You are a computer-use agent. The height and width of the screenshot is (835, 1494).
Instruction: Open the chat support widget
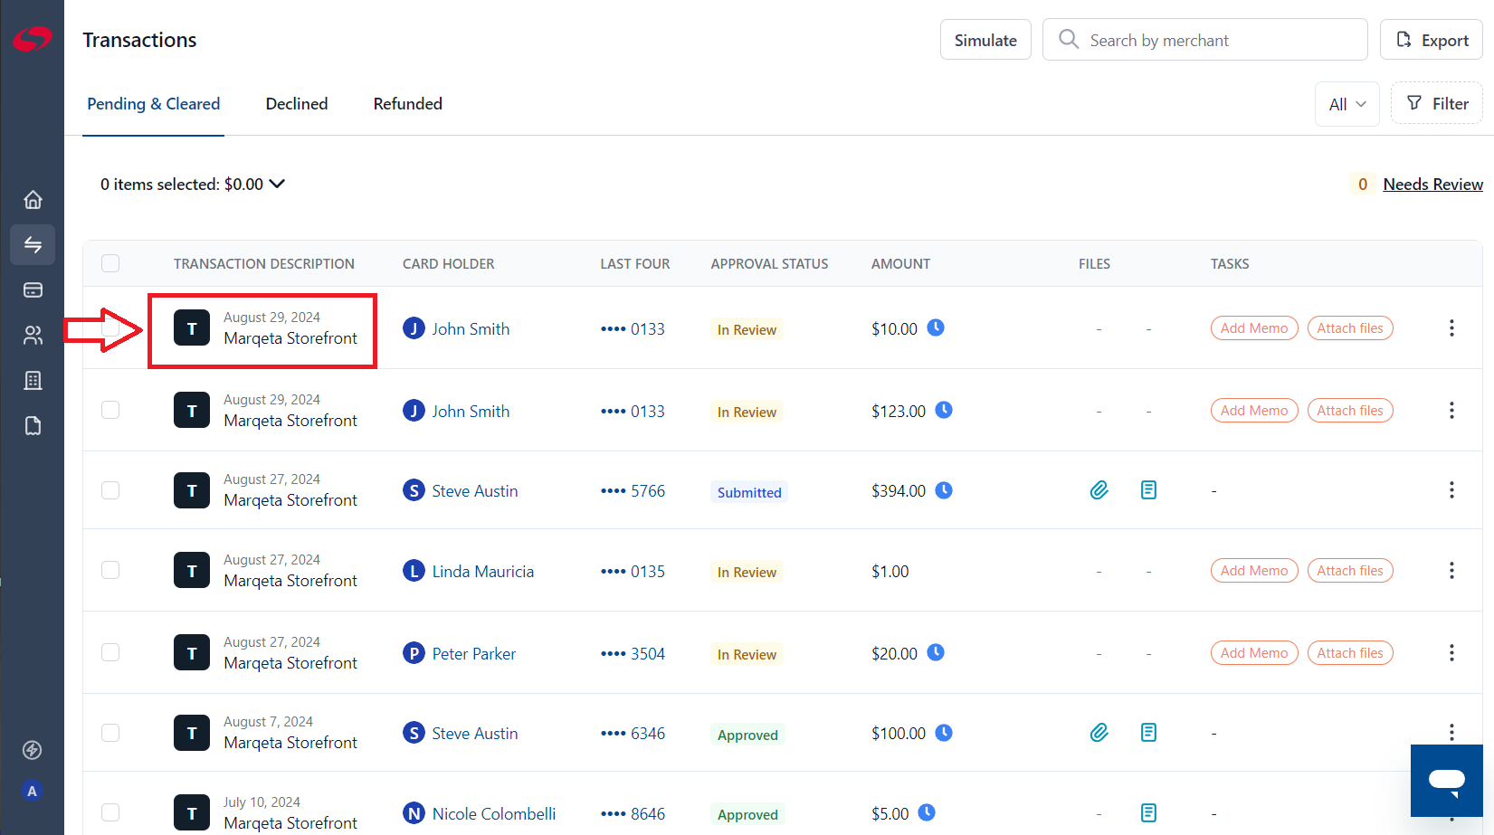click(1446, 781)
